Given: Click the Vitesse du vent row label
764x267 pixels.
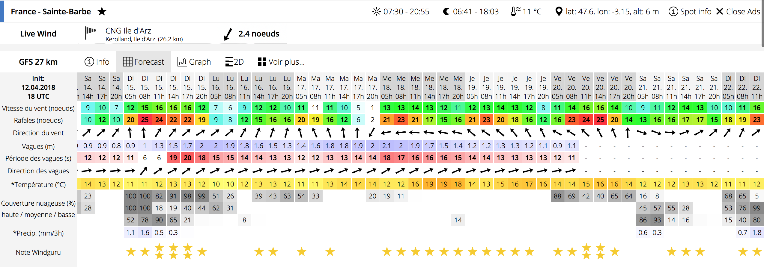Looking at the screenshot, I should pos(38,108).
